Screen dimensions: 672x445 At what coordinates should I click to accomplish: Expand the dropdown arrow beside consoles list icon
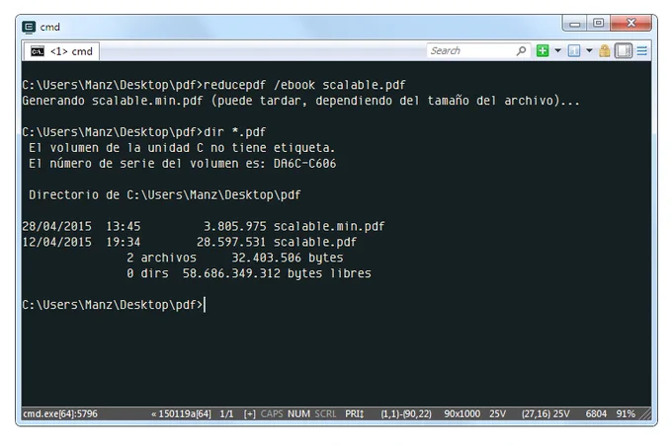[x=590, y=51]
